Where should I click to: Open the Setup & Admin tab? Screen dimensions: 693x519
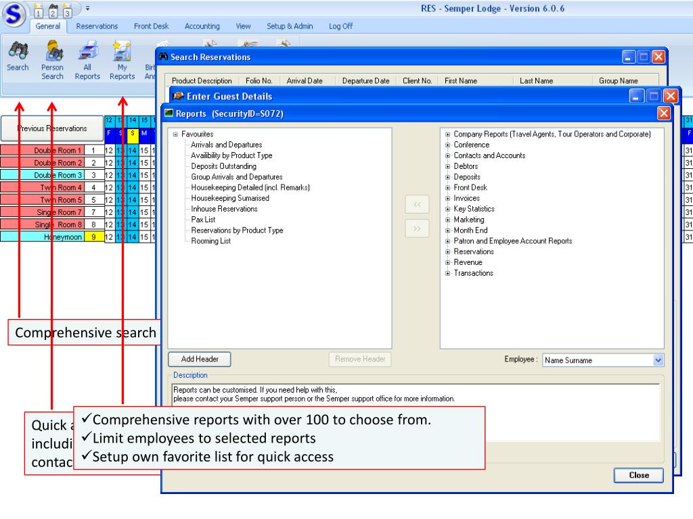(290, 26)
